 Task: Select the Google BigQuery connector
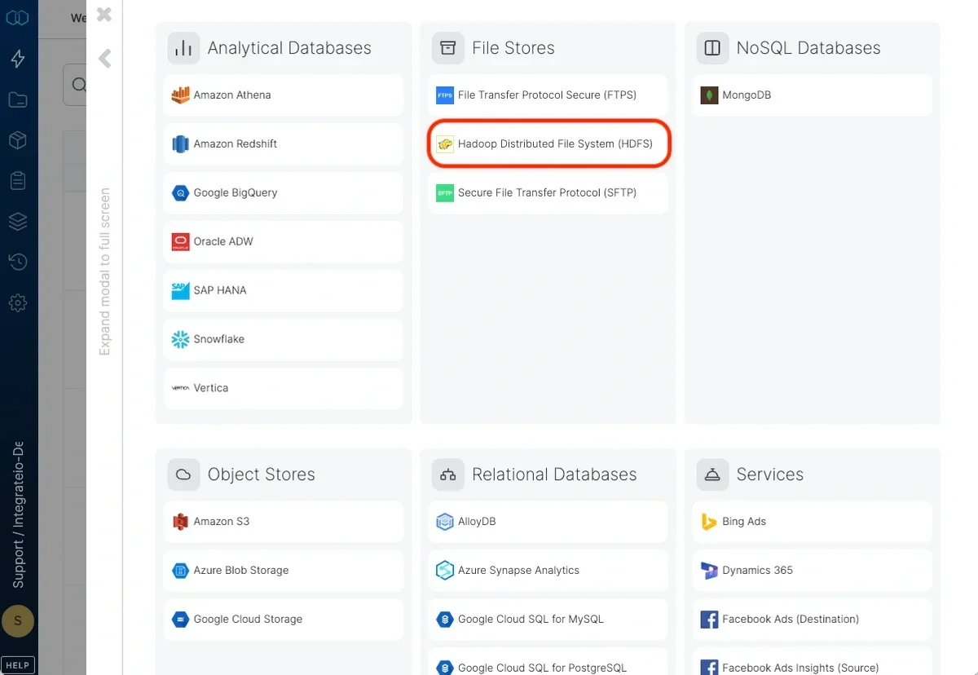coord(283,192)
